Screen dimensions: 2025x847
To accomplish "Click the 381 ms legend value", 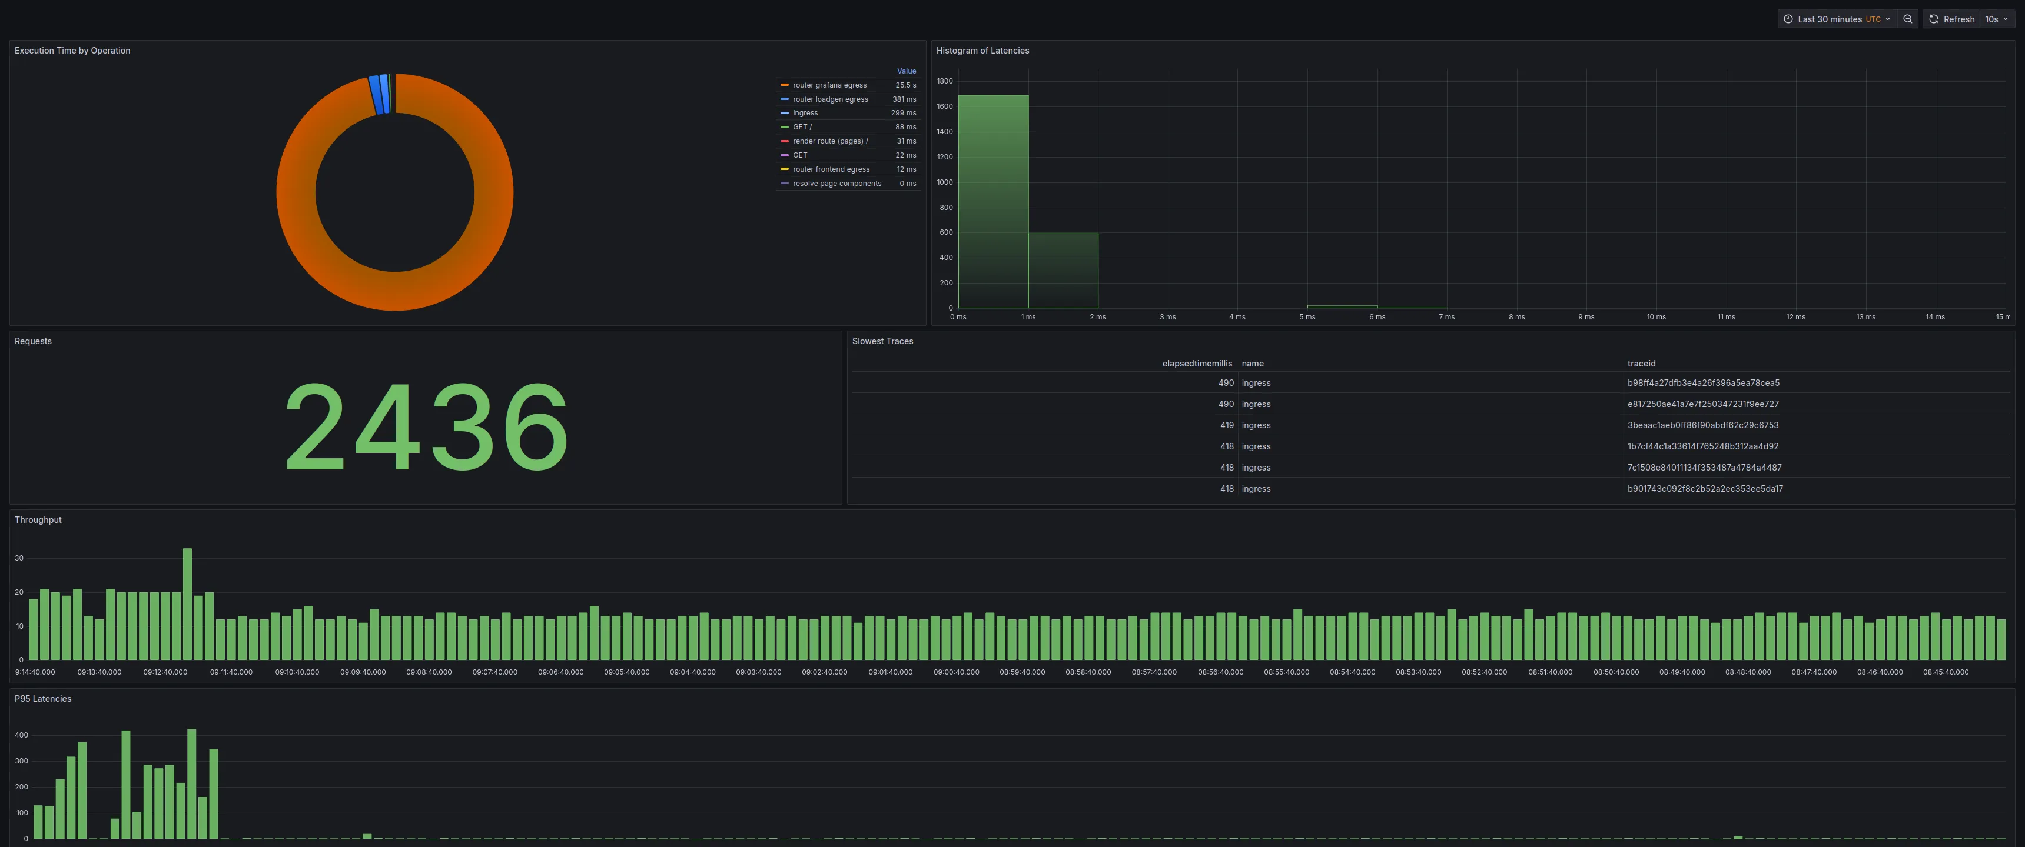I will coord(904,99).
